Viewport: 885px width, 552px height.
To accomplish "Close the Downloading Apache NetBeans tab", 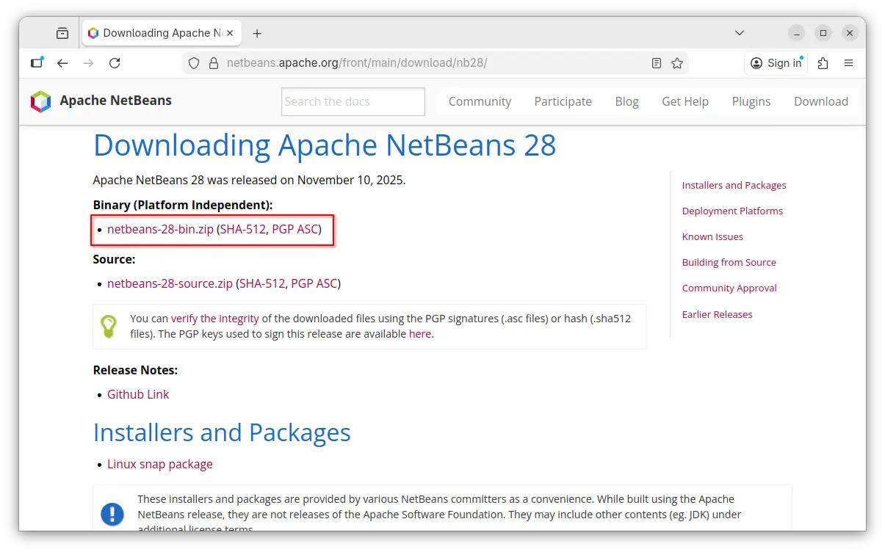I will (x=230, y=33).
